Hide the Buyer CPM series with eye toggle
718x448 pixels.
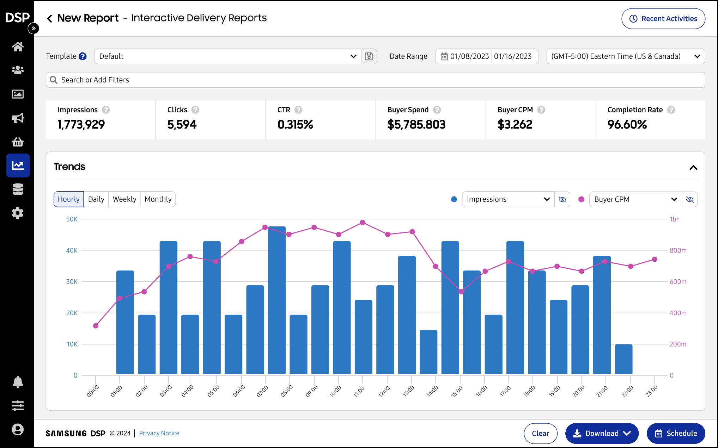690,199
